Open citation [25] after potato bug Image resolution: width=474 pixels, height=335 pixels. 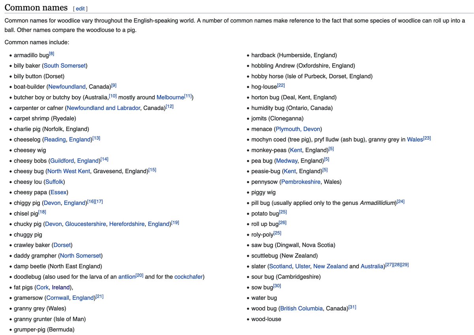tap(283, 212)
